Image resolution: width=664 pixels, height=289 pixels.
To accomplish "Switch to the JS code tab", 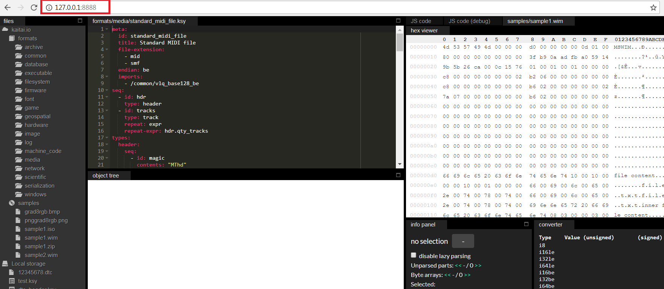I will [x=421, y=21].
